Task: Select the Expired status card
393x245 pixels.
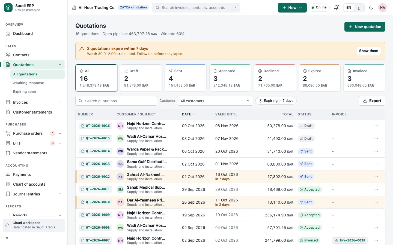Action: tap(320, 78)
